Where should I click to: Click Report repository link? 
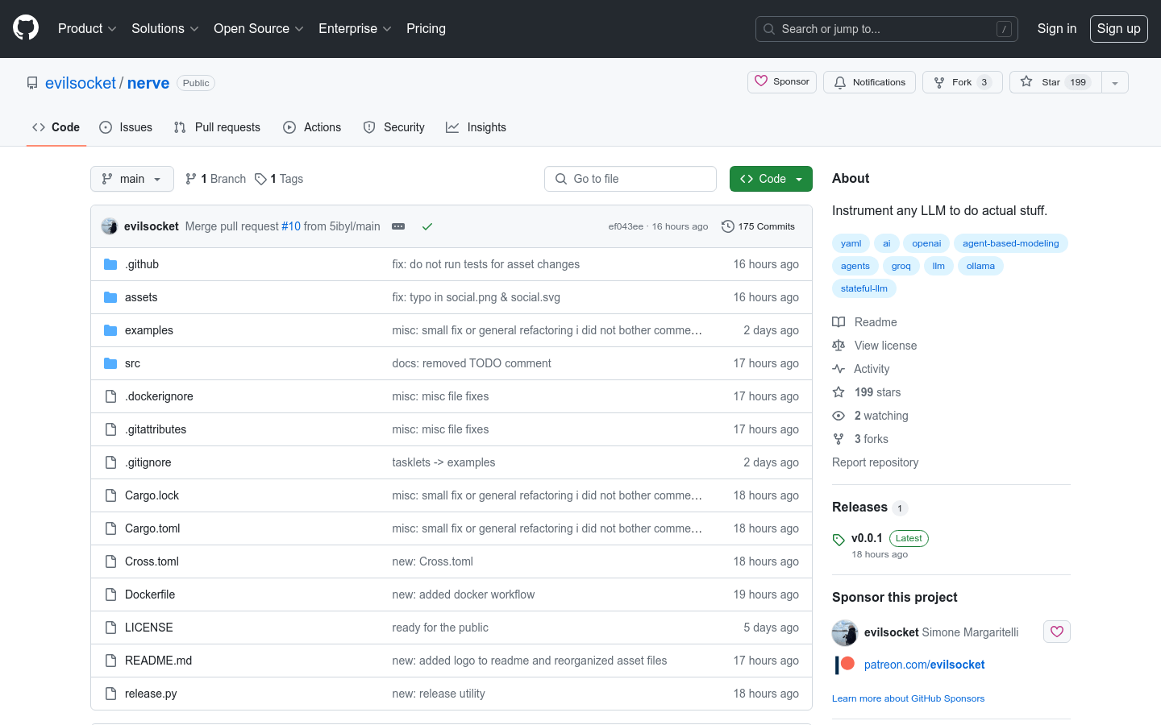(x=875, y=462)
